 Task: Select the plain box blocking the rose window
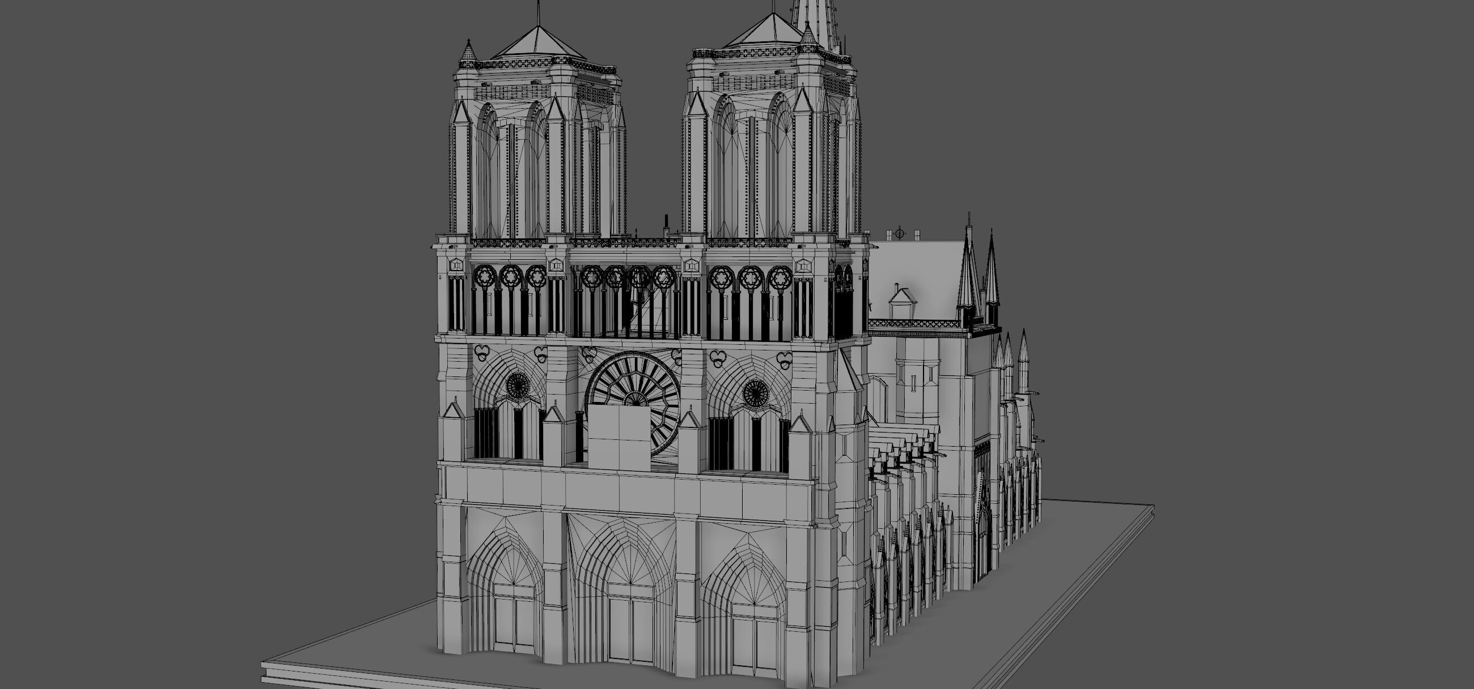pyautogui.click(x=620, y=438)
